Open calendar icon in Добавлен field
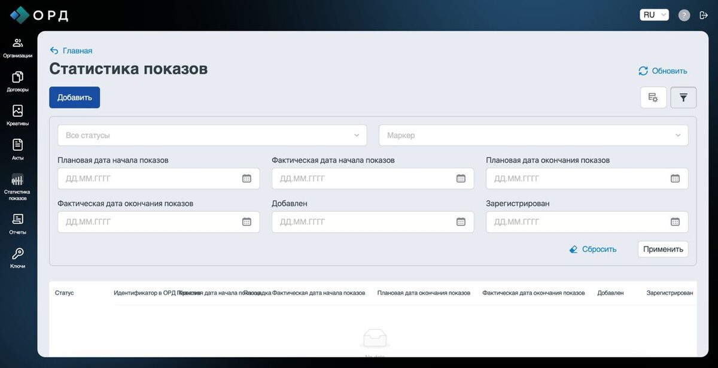 tap(461, 222)
